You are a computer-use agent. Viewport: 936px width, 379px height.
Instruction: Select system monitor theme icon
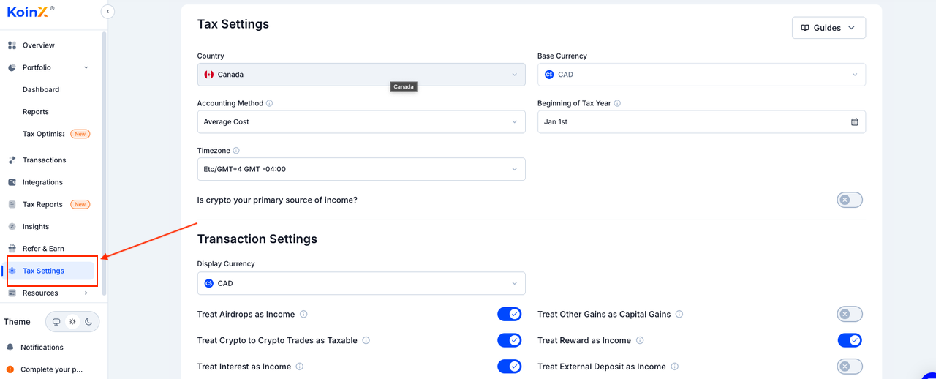coord(56,322)
